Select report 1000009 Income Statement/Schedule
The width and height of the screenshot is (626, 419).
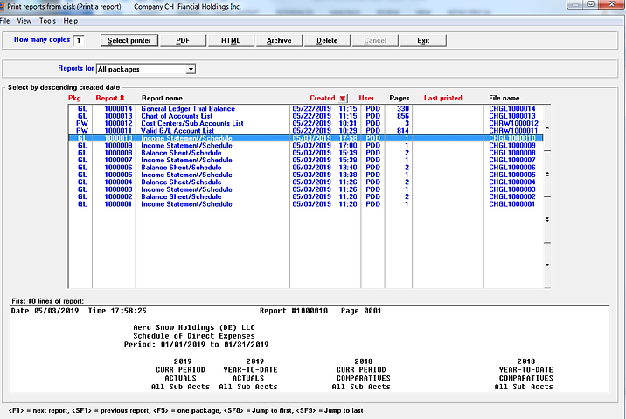pyautogui.click(x=305, y=146)
